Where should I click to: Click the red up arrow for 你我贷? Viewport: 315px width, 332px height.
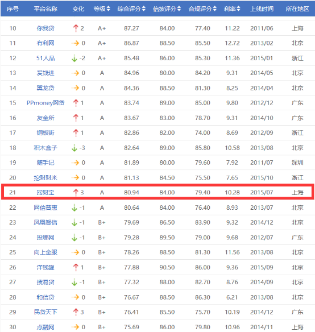point(76,28)
